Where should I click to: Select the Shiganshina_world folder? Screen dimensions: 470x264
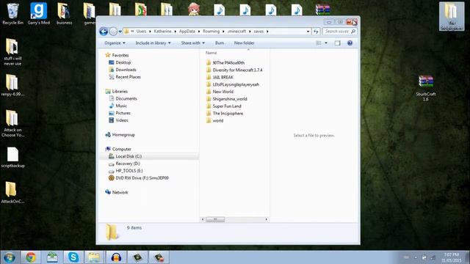pyautogui.click(x=230, y=99)
